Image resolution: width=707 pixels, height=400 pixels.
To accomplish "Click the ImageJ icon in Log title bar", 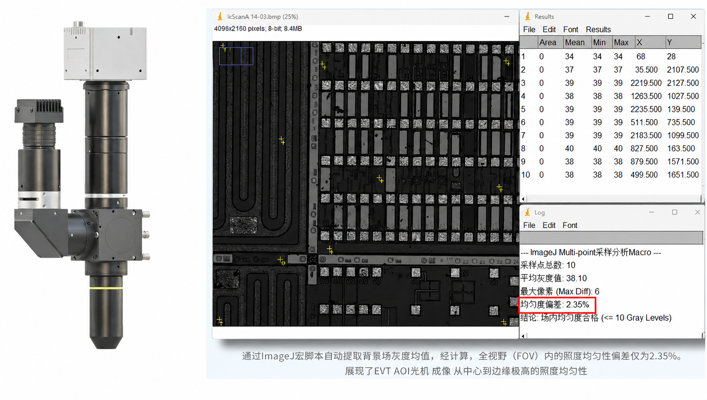I will pyautogui.click(x=528, y=212).
